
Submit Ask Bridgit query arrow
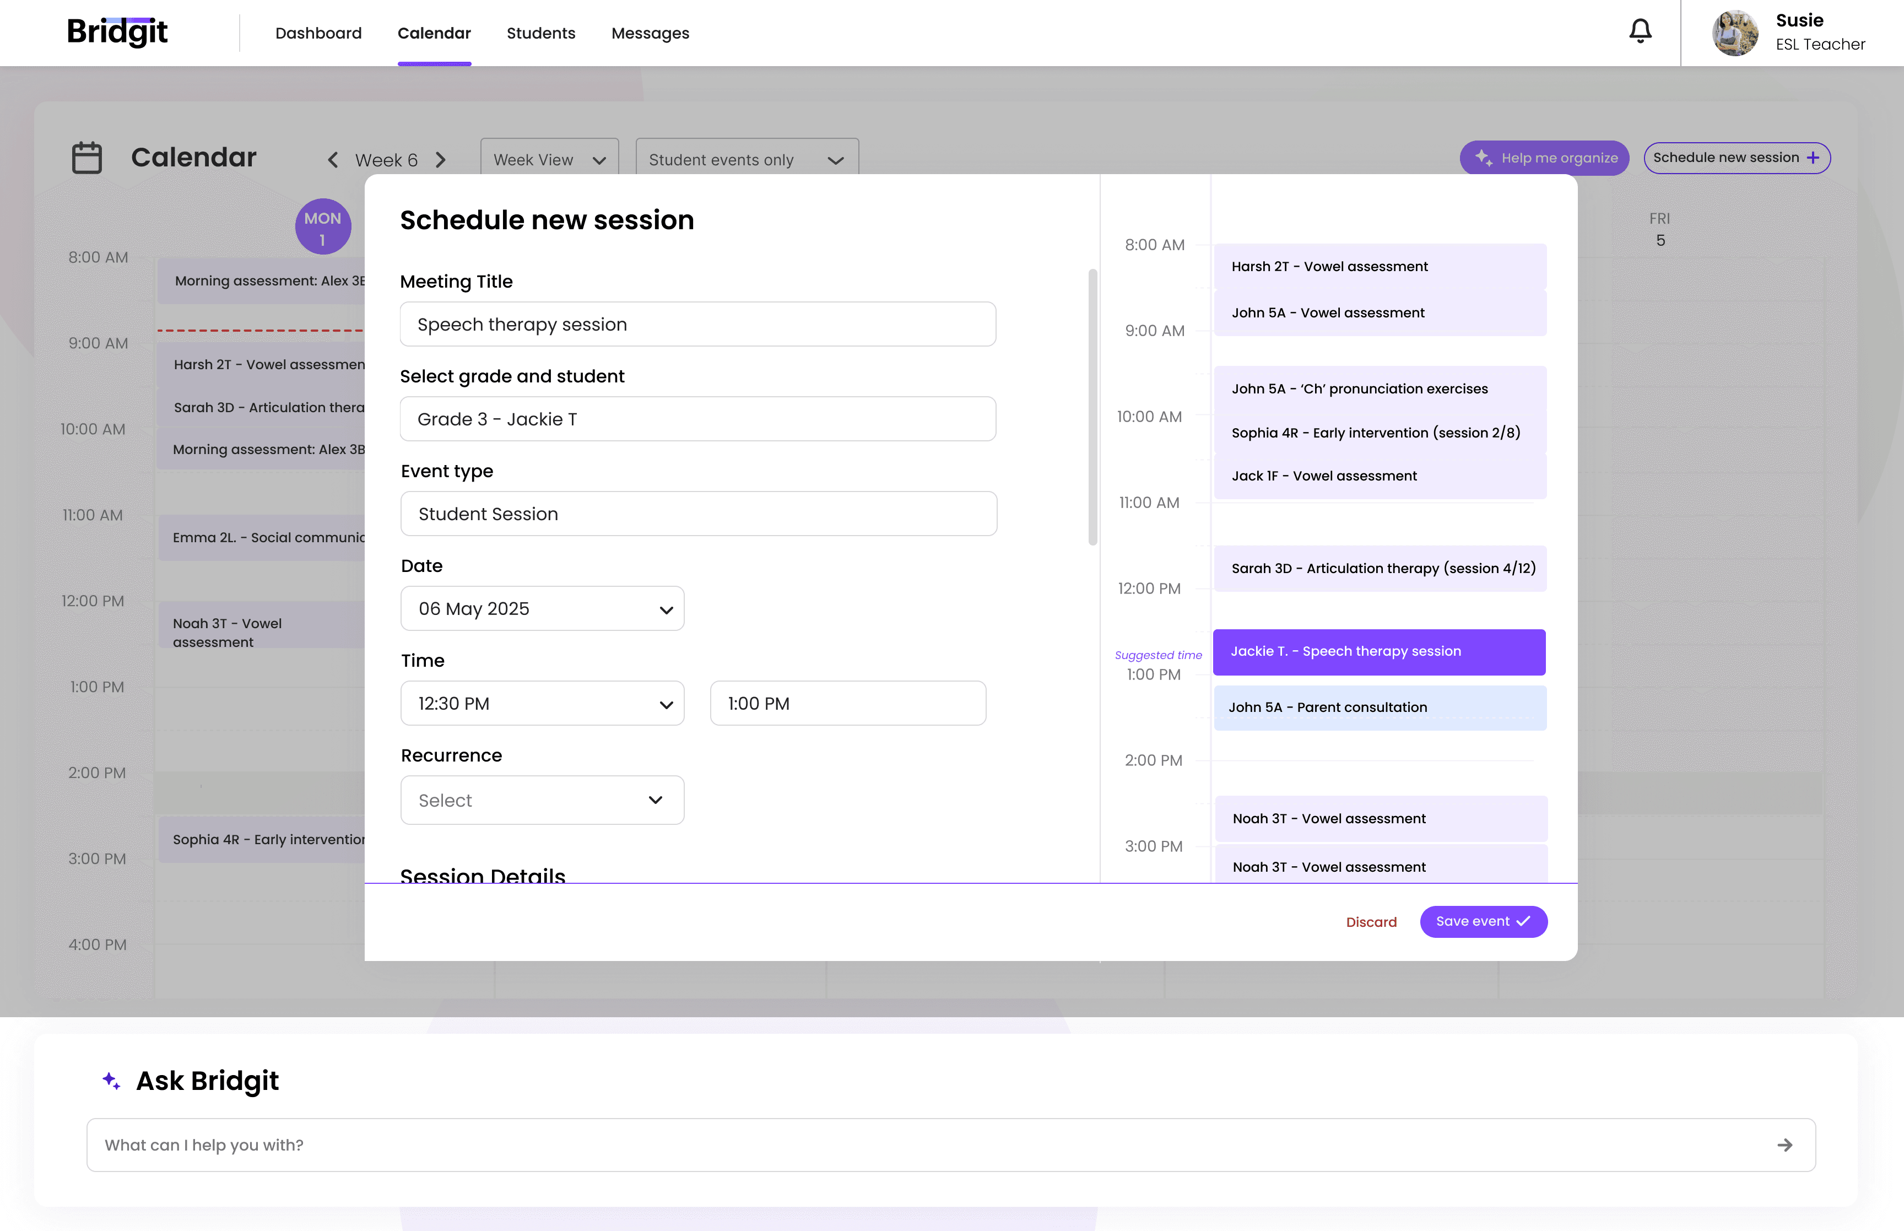(x=1784, y=1144)
